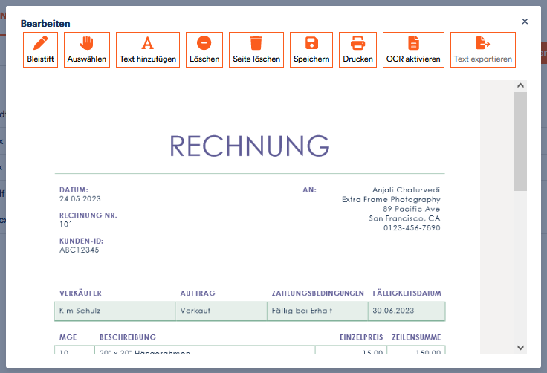Click the ZEILENSUMME column header
Screen dimensions: 547x373
point(416,337)
